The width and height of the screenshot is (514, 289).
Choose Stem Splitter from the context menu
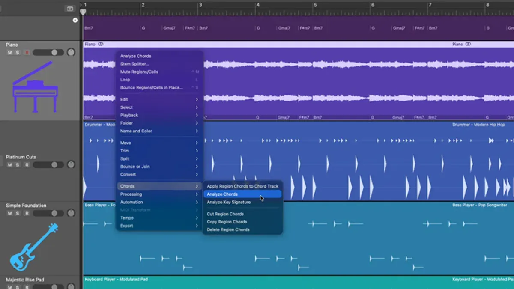(159, 64)
